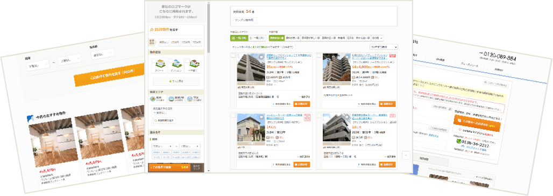Screen dimensions: 553x196
Task: Favorite the detached house listing via heart icon
Action: pos(261,117)
